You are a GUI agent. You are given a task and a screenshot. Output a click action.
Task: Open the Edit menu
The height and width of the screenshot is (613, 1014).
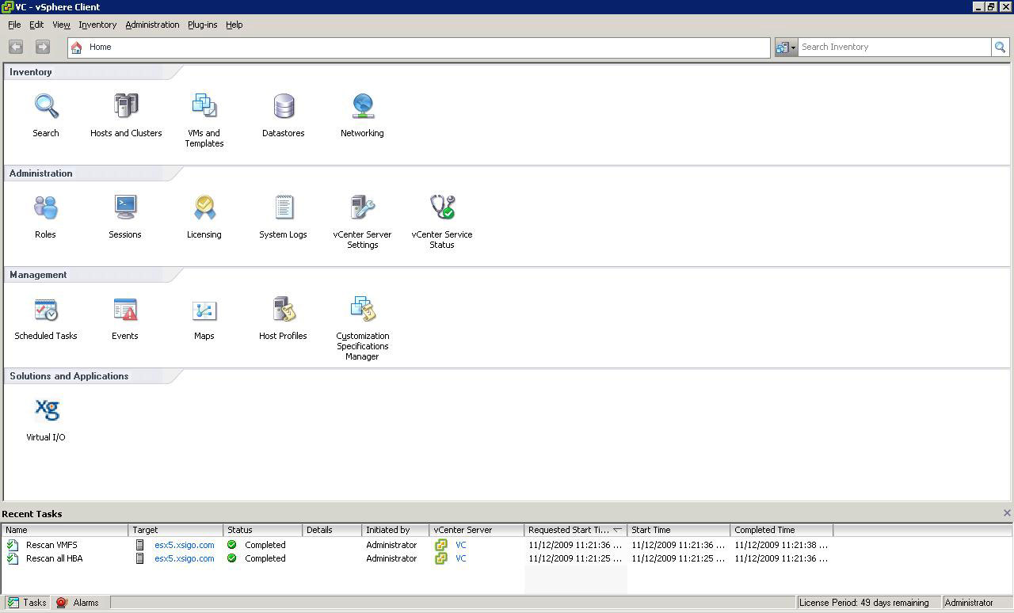[36, 25]
